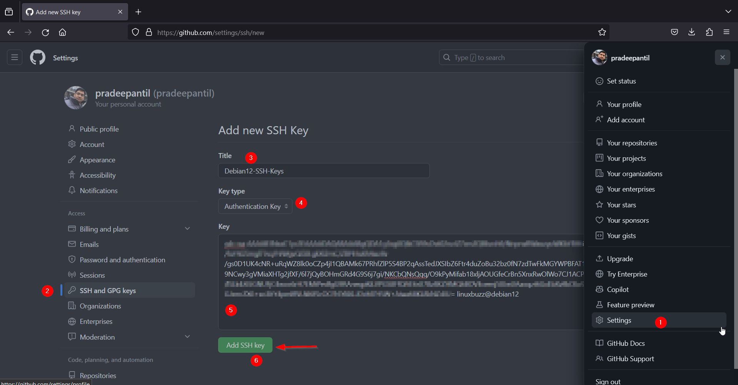Open Account settings page
The width and height of the screenshot is (738, 385).
point(130,144)
